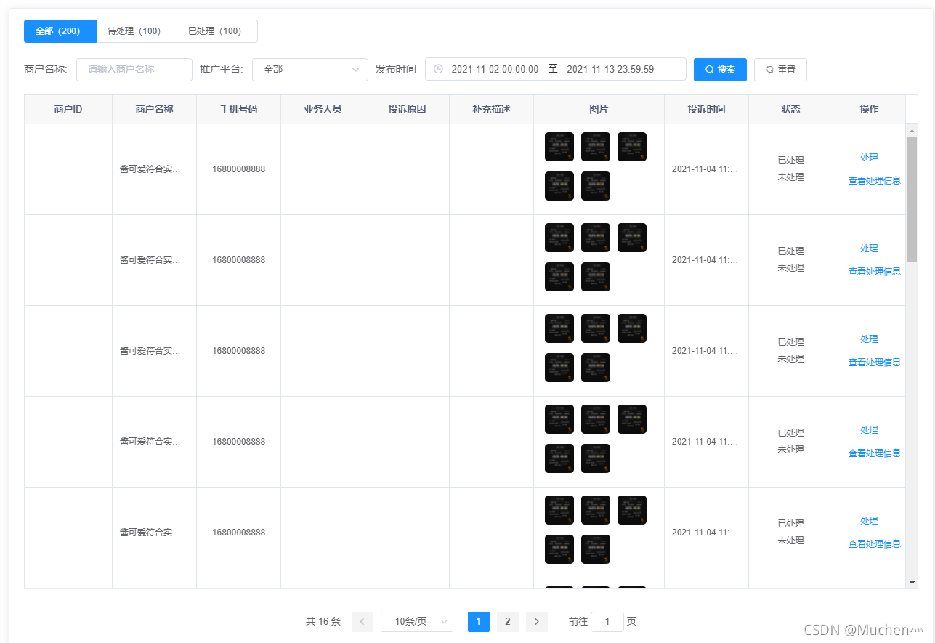Open first image thumbnail in fifth row
935x643 pixels.
559,510
